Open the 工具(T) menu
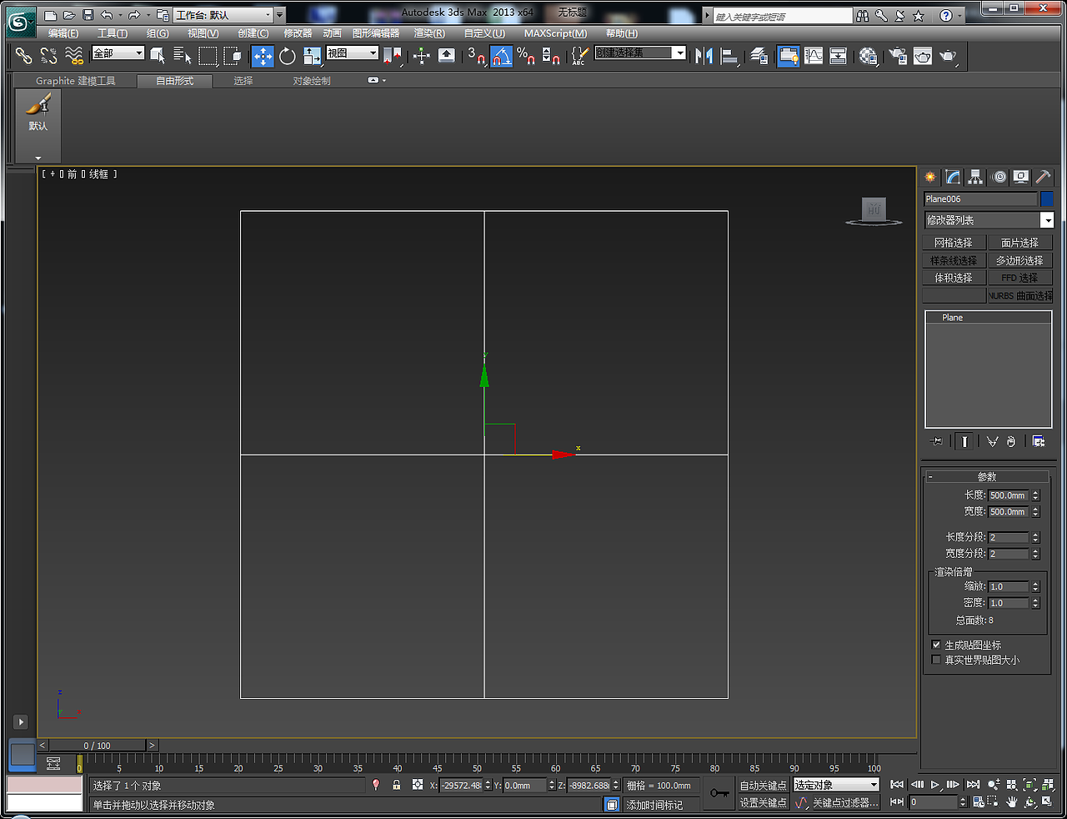The image size is (1067, 819). coord(113,33)
